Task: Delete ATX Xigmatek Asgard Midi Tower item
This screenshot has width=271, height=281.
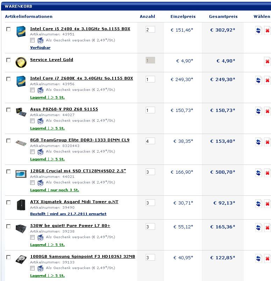Action: point(267,203)
